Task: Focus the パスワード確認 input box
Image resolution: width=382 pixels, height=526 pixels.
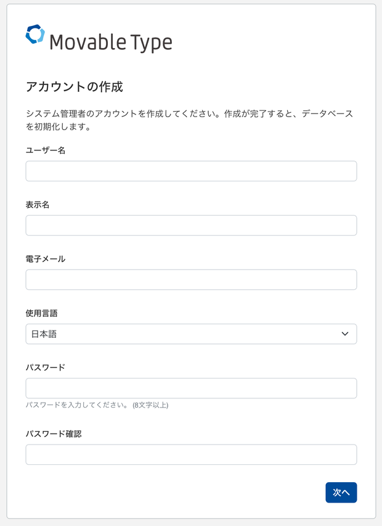Action: pos(191,454)
